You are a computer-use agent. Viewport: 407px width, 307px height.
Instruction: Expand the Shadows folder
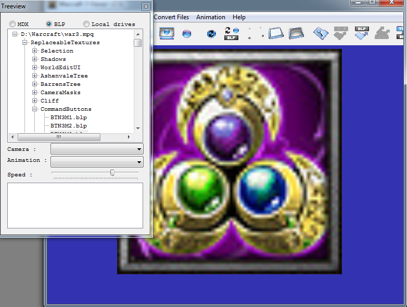coord(34,59)
